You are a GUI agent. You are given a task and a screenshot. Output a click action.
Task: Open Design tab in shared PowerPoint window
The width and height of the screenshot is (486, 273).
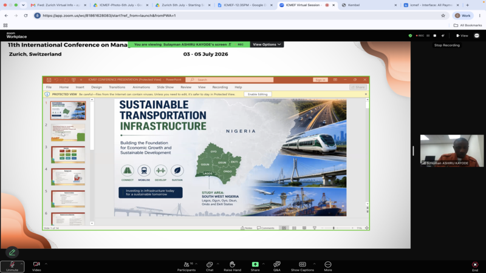point(97,87)
